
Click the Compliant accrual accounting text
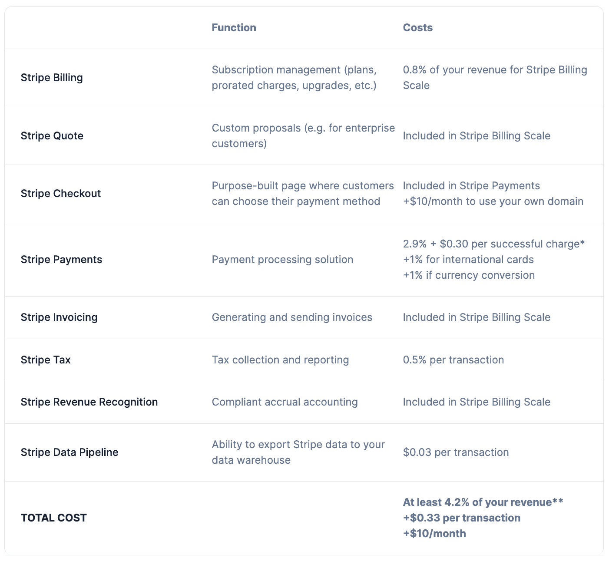[x=285, y=402]
